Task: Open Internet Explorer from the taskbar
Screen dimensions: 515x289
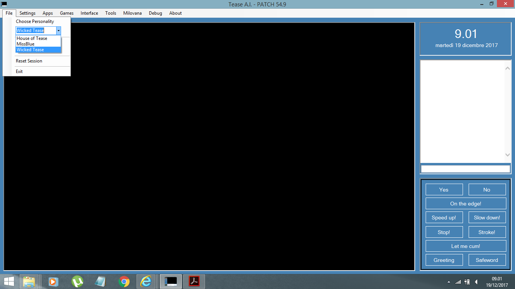Action: (x=146, y=281)
